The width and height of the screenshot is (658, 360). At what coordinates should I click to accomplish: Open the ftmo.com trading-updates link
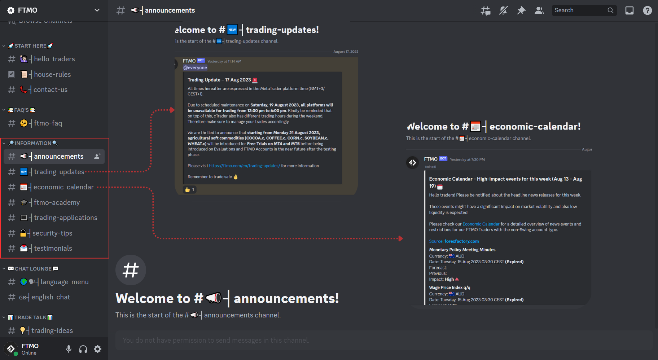coord(244,166)
